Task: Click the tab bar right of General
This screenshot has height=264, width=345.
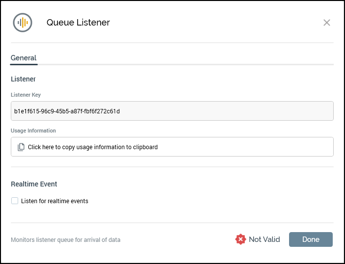Action: [x=186, y=59]
